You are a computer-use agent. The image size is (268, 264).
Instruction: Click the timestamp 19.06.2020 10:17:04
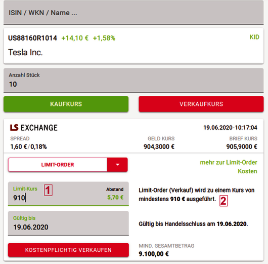[230, 128]
